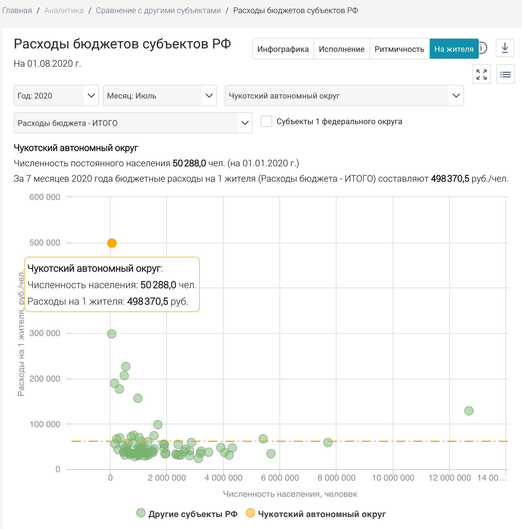
Task: Open the fullscreen expand icon
Action: [x=481, y=74]
